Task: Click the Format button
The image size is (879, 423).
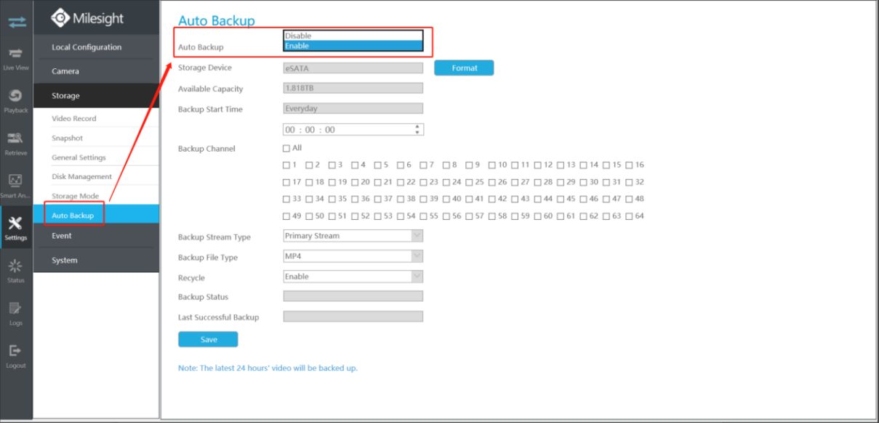Action: [464, 67]
